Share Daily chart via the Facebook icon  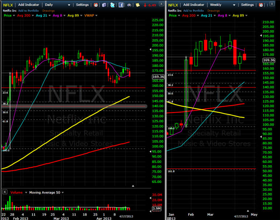click(x=121, y=5)
